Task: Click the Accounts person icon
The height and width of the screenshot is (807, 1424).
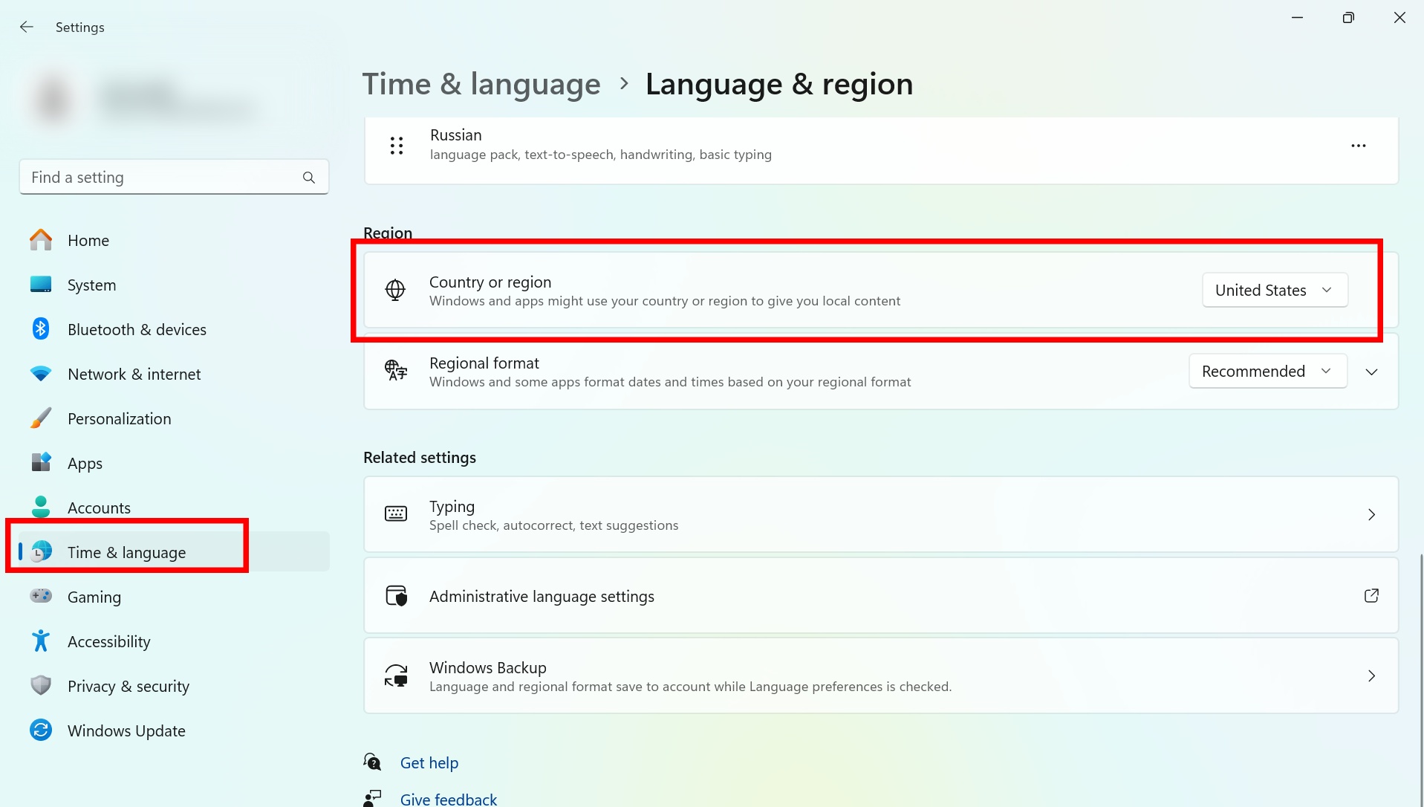Action: point(41,507)
